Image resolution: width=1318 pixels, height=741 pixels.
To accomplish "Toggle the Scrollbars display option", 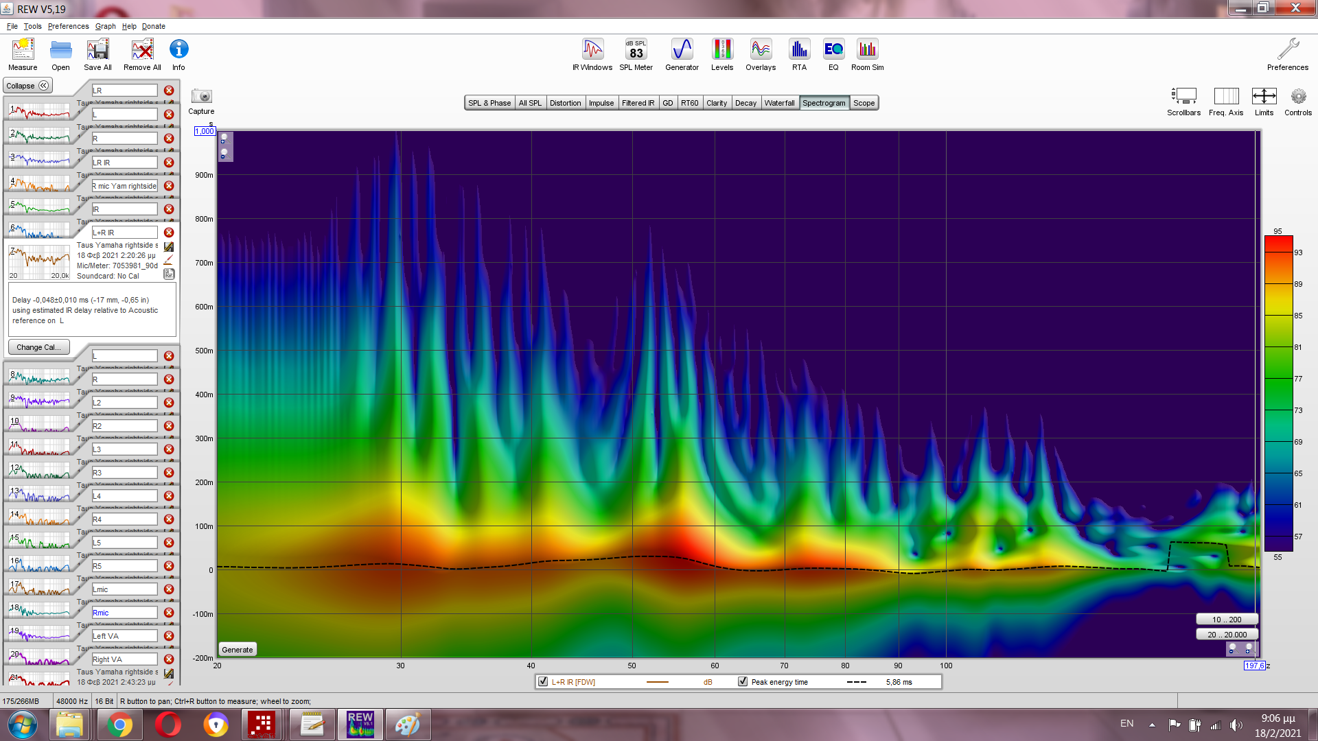I will [1183, 97].
